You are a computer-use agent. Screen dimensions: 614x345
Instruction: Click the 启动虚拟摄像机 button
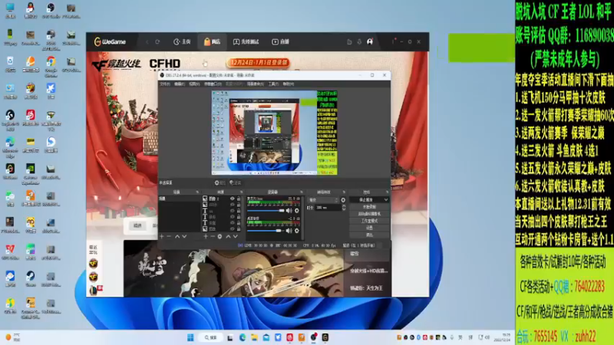pyautogui.click(x=369, y=214)
